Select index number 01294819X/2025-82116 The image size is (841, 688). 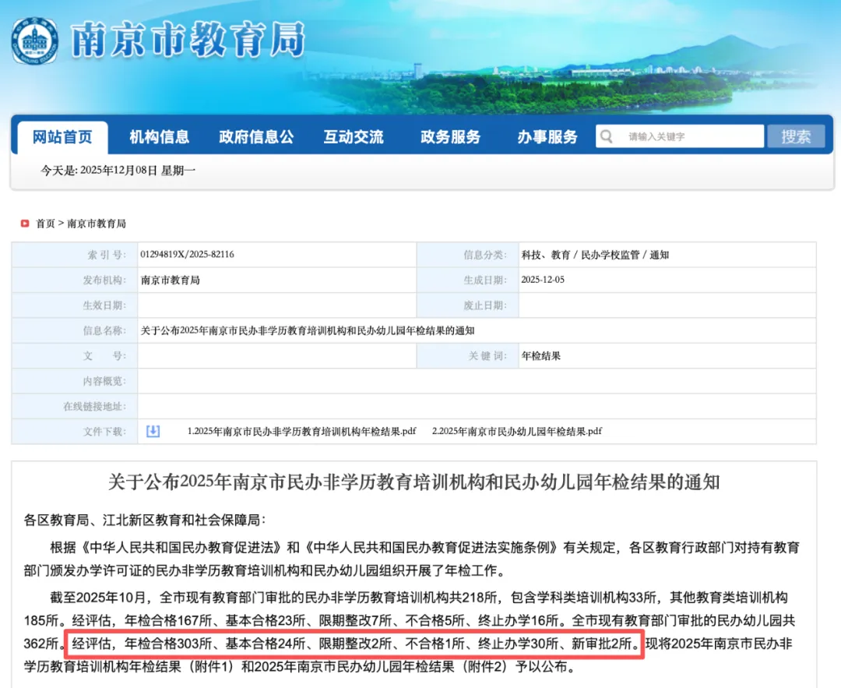click(187, 254)
